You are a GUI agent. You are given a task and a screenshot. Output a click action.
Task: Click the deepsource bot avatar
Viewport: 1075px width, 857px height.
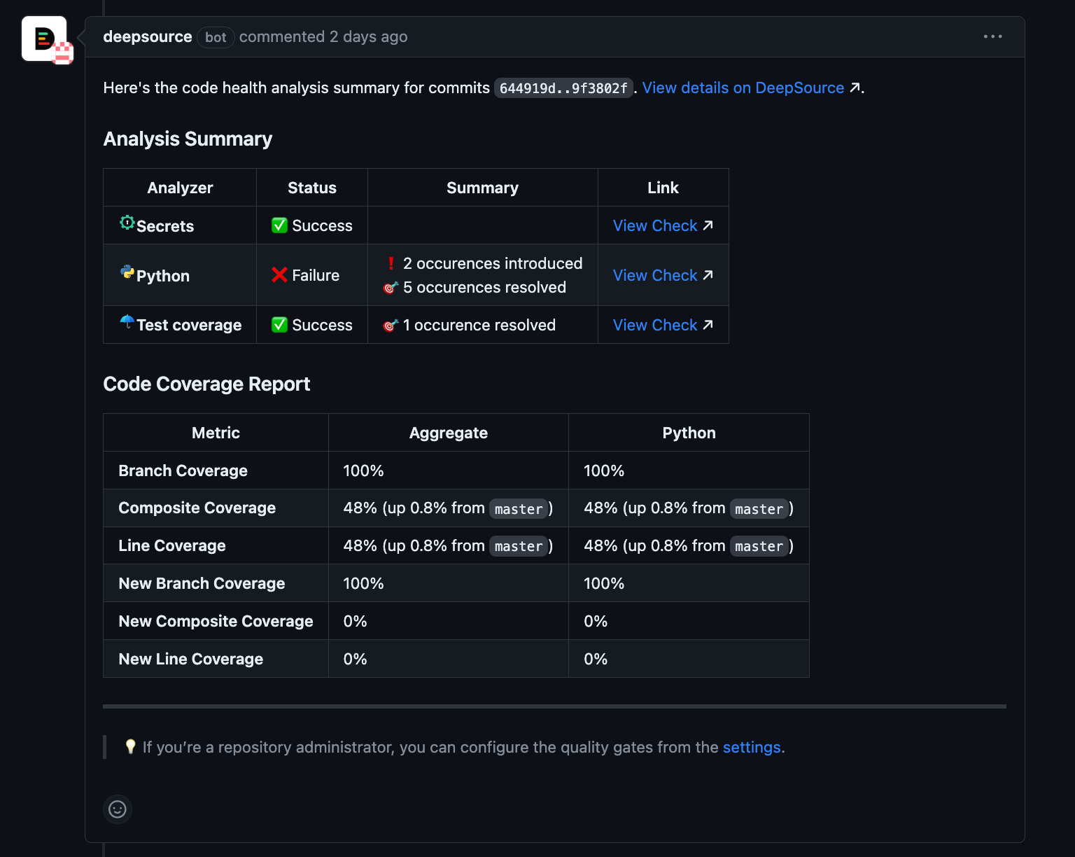coord(44,39)
